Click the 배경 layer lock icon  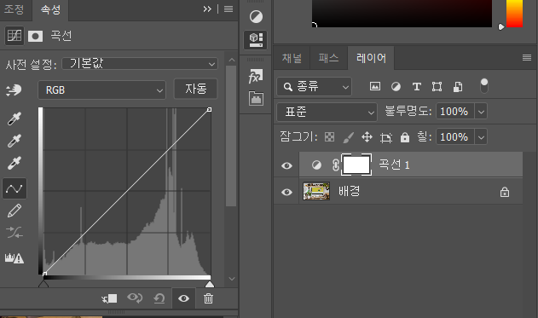tap(505, 192)
